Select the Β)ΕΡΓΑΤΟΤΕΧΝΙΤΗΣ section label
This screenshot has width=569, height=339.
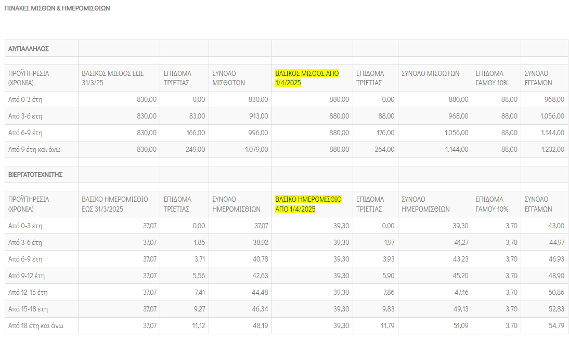tap(35, 175)
